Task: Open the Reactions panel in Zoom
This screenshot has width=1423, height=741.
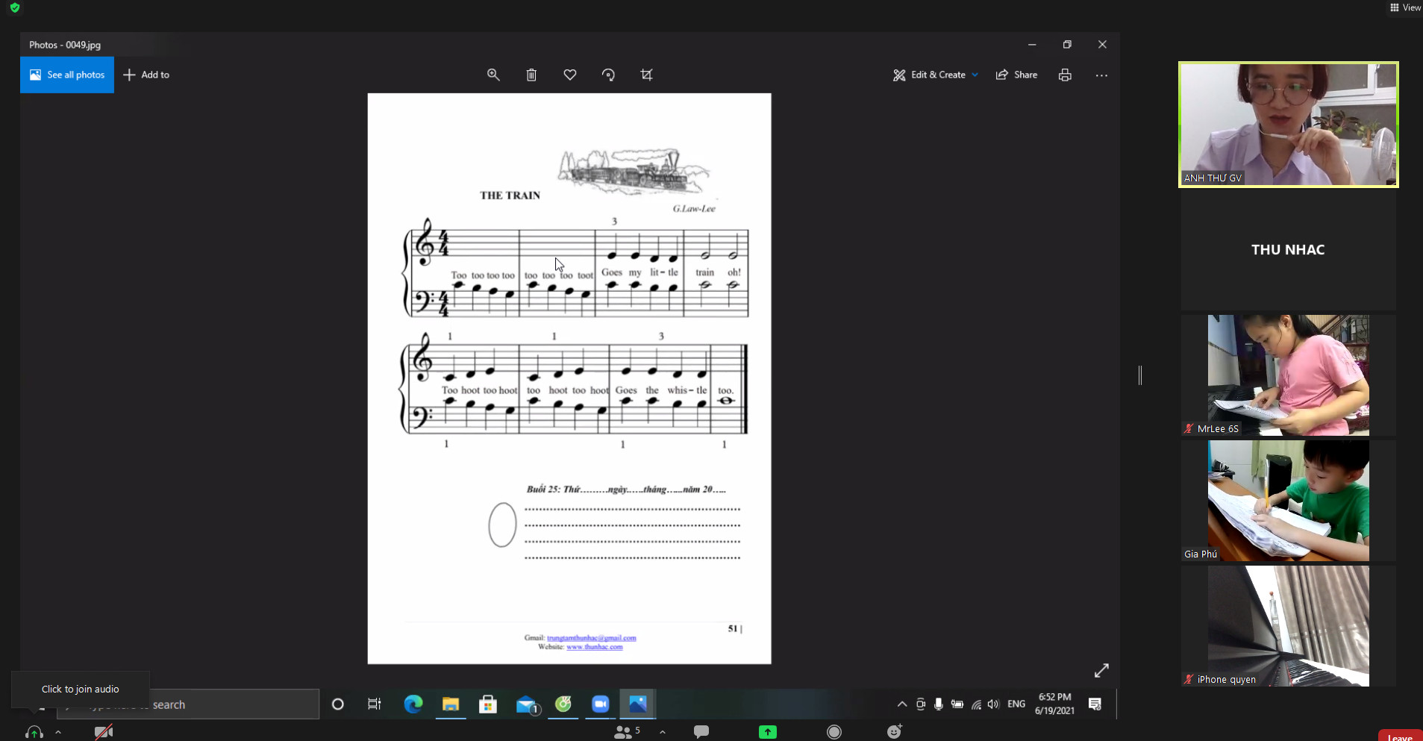Action: [x=894, y=731]
